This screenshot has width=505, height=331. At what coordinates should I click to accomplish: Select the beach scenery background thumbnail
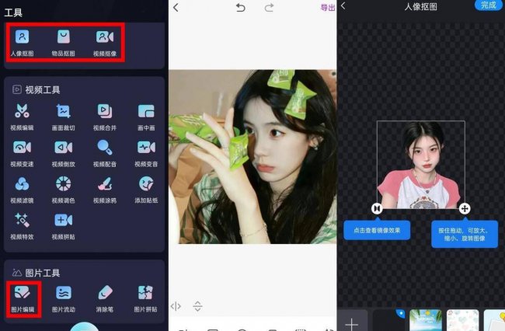coord(426,320)
